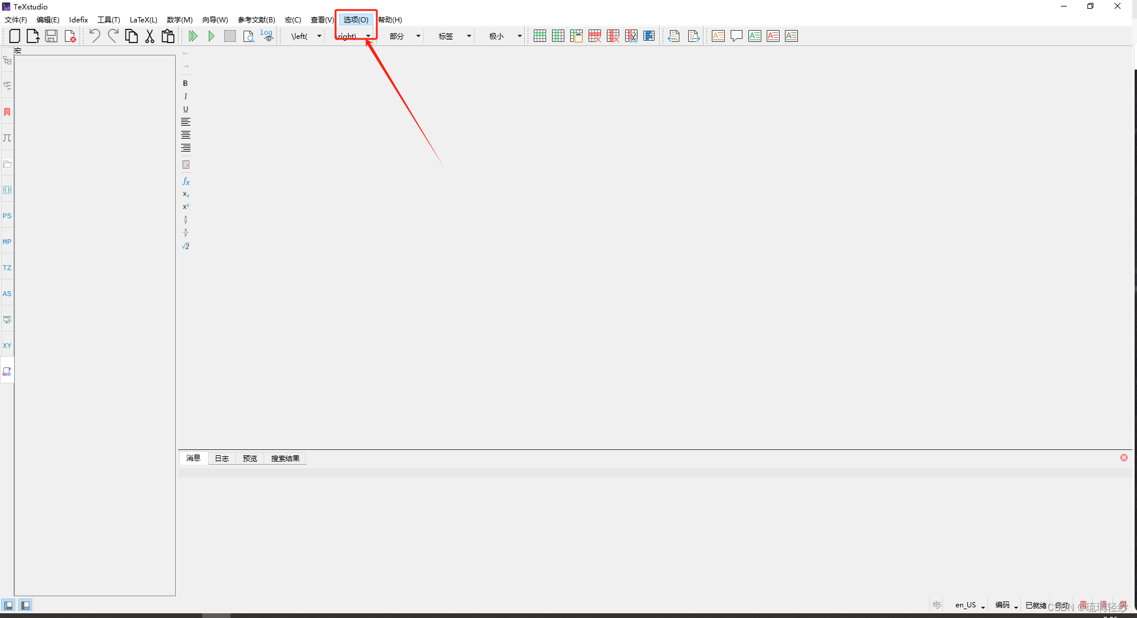Click the scissors cut icon
Image resolution: width=1137 pixels, height=618 pixels.
pos(150,36)
